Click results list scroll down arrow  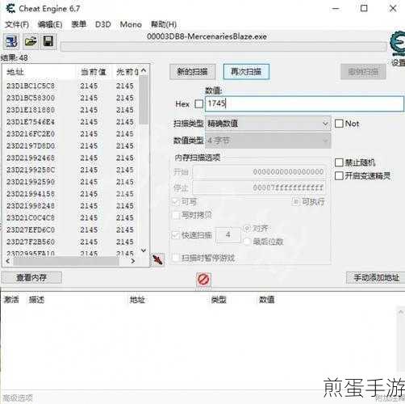coord(144,250)
